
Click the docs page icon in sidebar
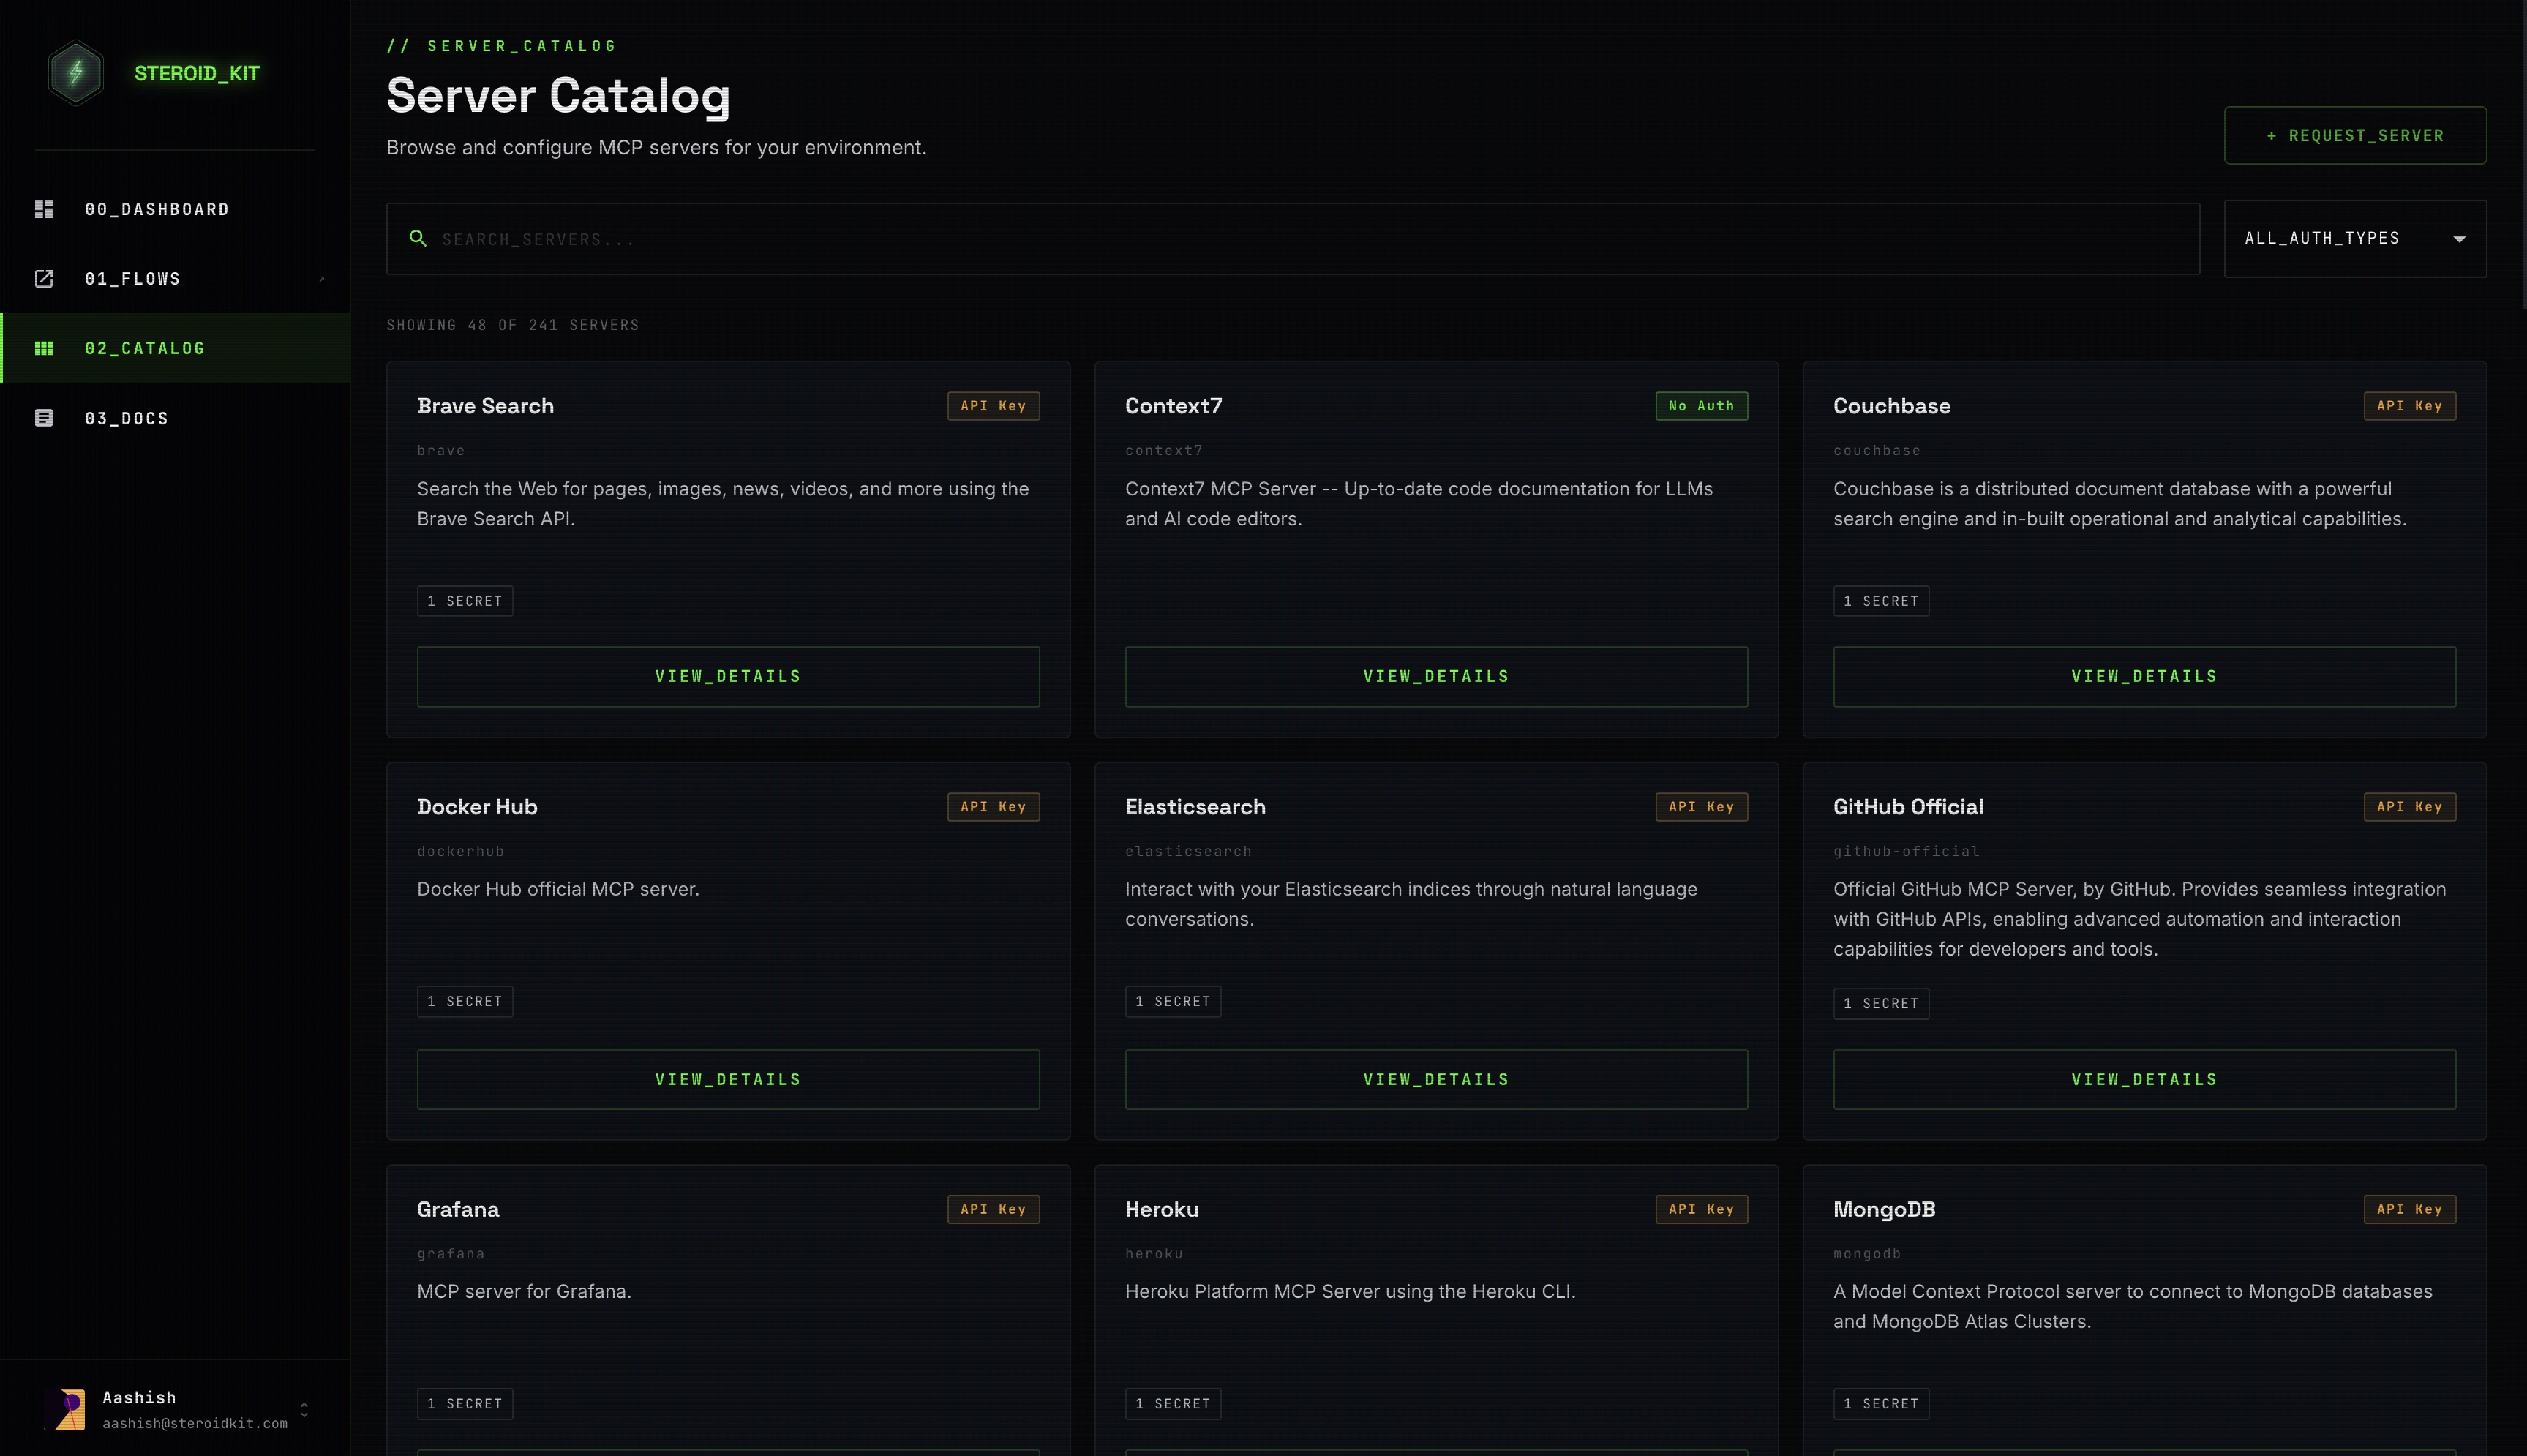tap(44, 418)
